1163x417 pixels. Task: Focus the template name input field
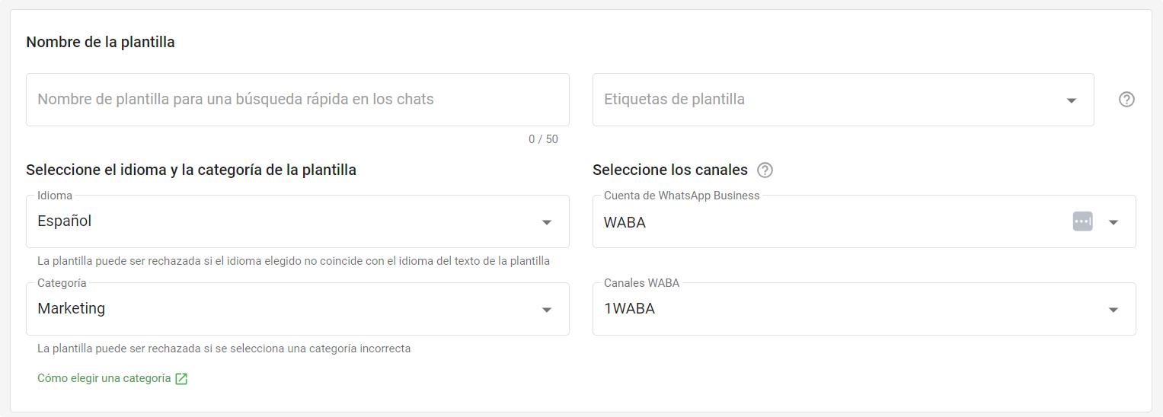point(297,100)
